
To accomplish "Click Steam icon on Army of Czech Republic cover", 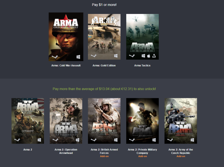I will (170, 140).
